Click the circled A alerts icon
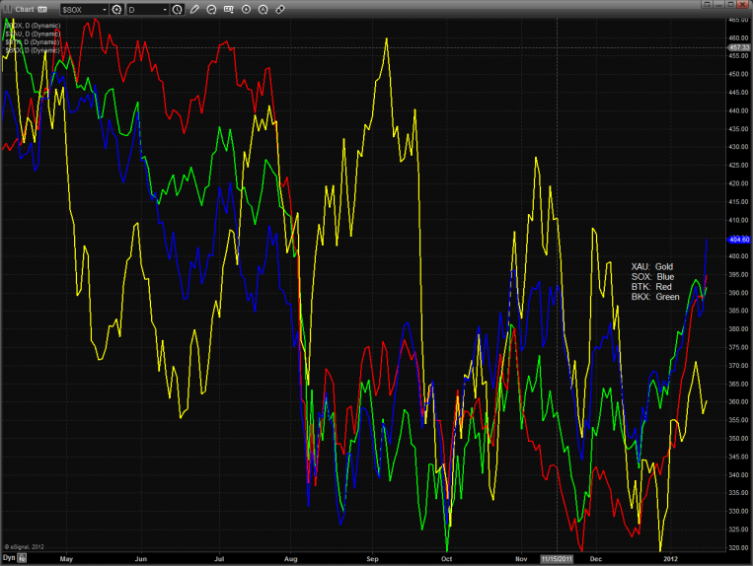This screenshot has height=566, width=753. [x=263, y=9]
